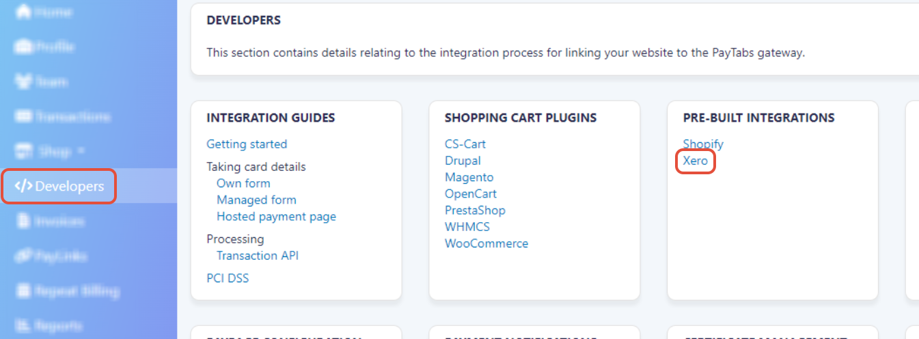This screenshot has width=919, height=339.
Task: Open the Own form integration link
Action: pos(243,183)
